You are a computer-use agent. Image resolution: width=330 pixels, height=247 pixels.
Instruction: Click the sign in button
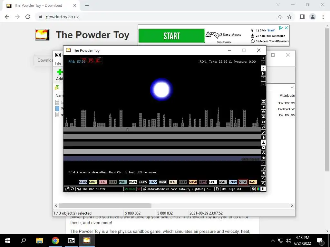click(x=236, y=189)
